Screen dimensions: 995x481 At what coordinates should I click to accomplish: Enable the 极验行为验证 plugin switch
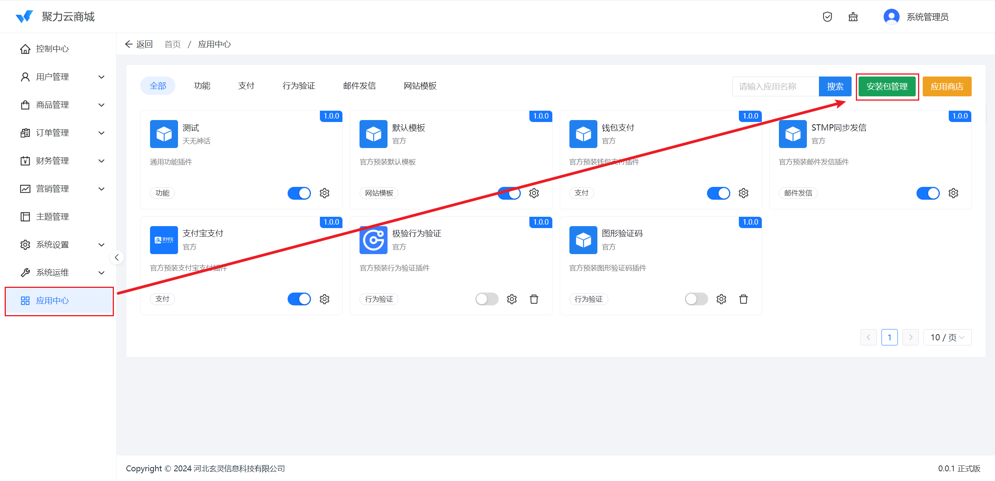click(487, 299)
